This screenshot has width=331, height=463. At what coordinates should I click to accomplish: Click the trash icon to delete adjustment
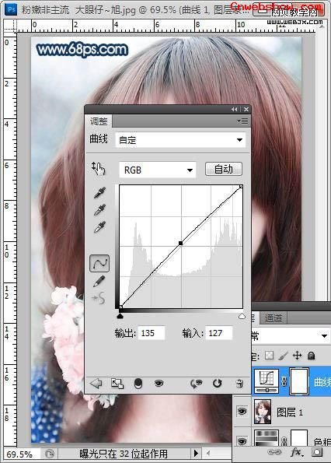pos(239,384)
